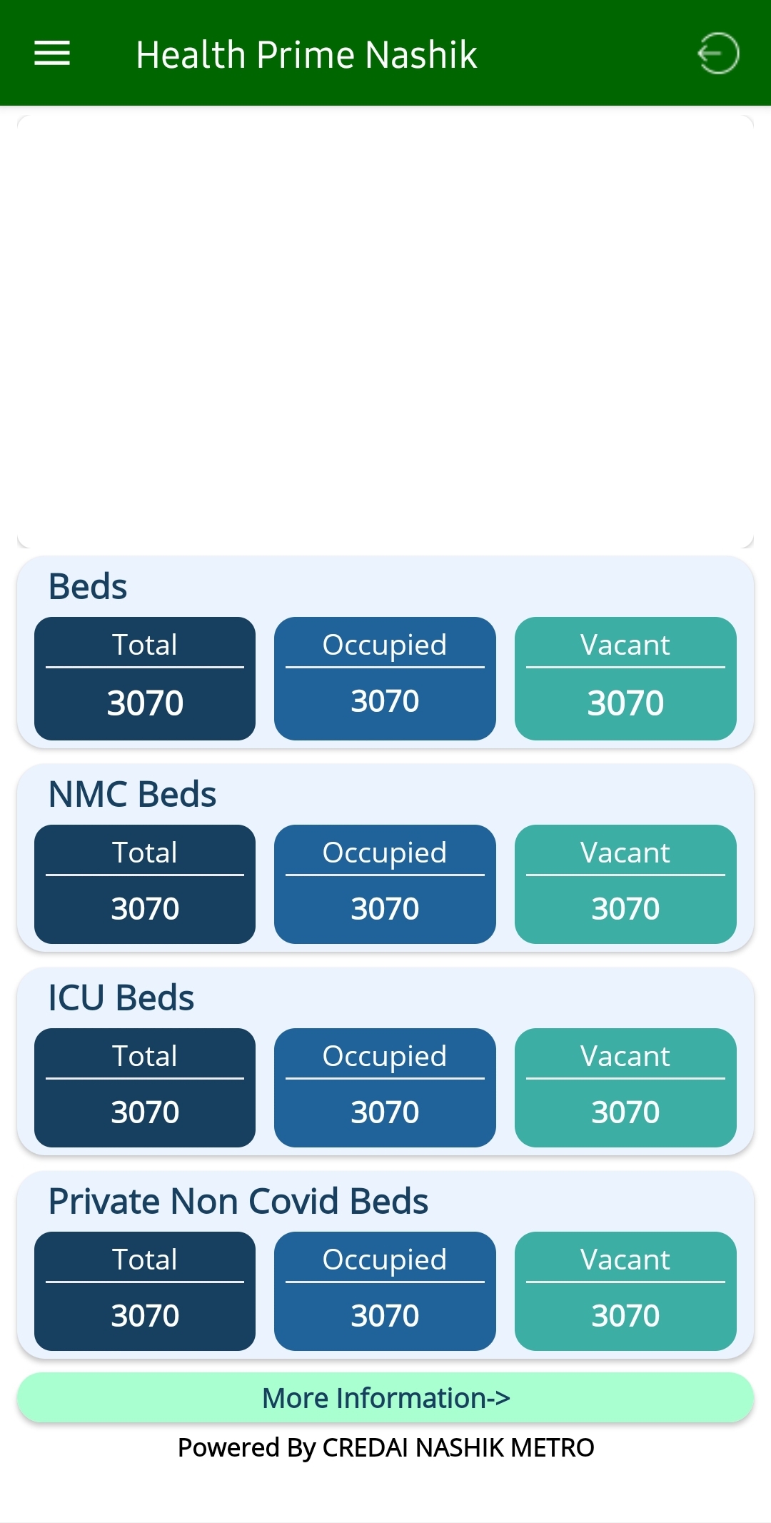Choose Occupied tile in ICU Beds

(x=385, y=1087)
